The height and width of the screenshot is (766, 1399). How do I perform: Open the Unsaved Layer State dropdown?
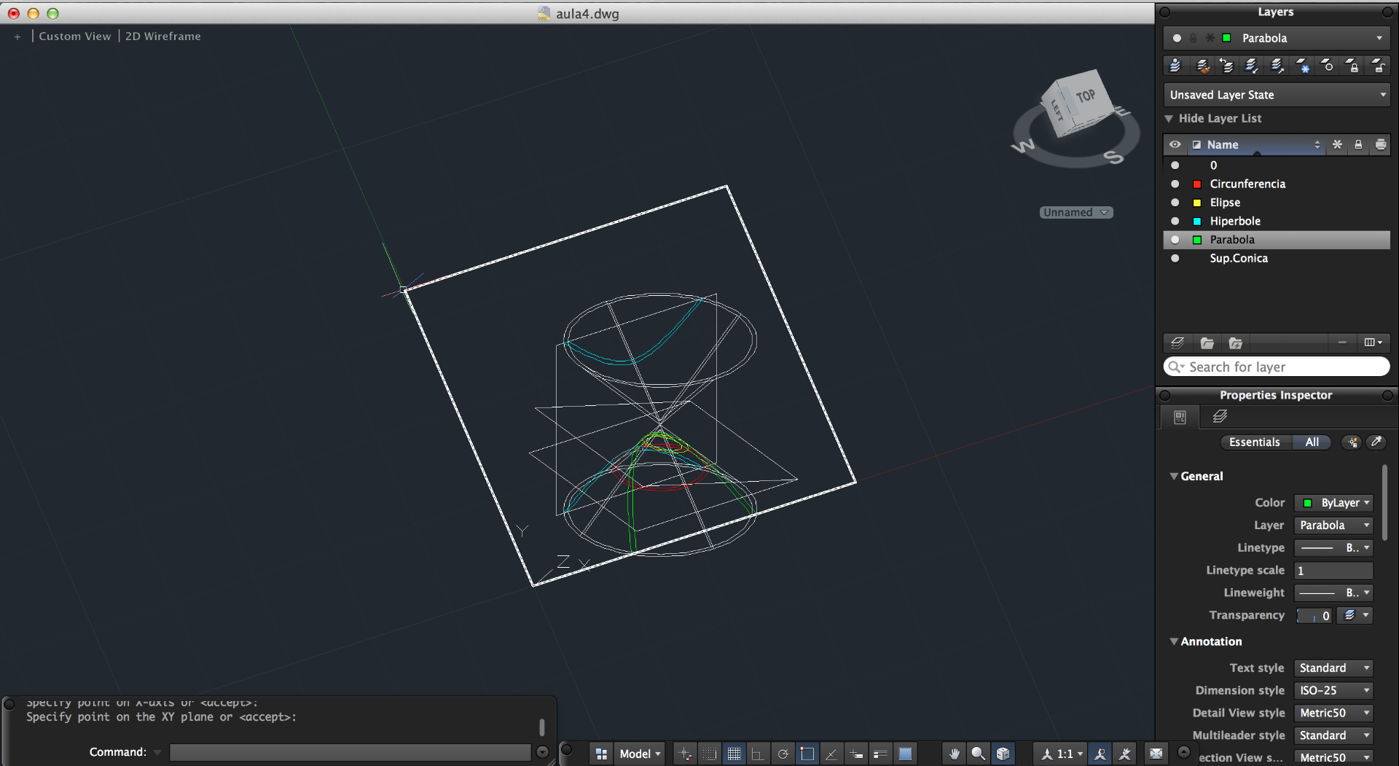[x=1277, y=95]
